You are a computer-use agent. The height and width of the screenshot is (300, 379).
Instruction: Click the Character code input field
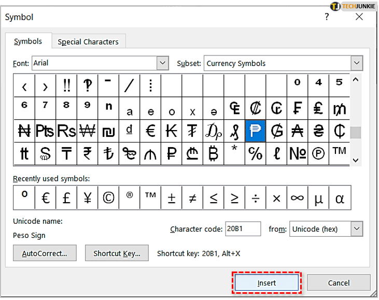pyautogui.click(x=243, y=228)
